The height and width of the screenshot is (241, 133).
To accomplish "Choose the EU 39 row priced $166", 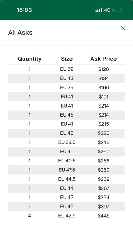I will 67,88.
